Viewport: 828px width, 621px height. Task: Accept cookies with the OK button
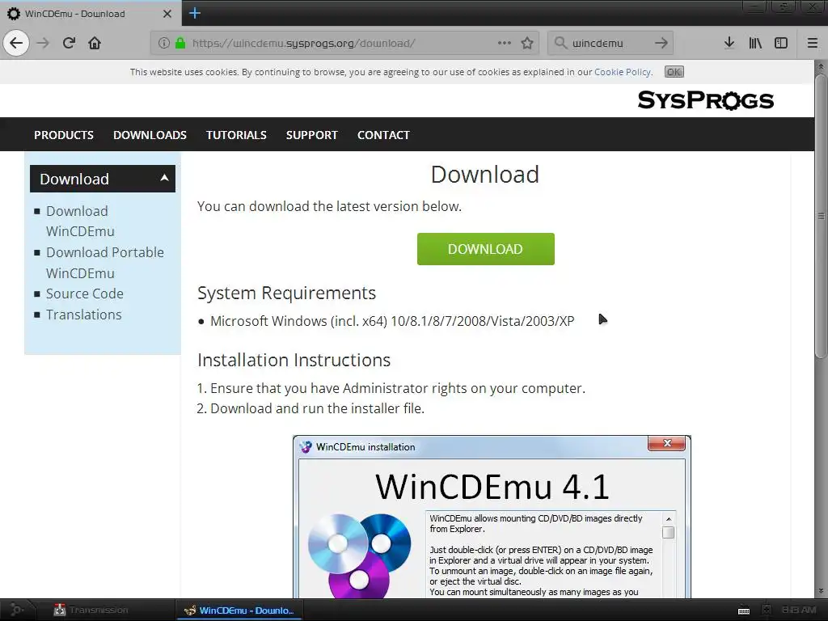674,72
